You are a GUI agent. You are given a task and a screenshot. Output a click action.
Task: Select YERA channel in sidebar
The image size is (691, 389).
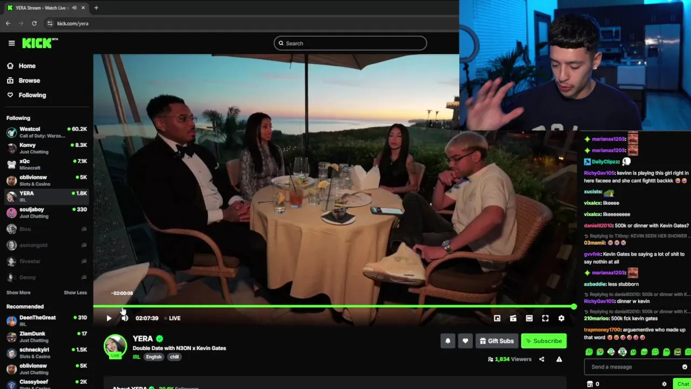pyautogui.click(x=46, y=197)
